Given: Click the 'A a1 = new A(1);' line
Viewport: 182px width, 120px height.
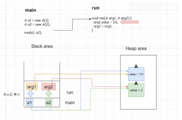Looking at the screenshot, I should point(37,20).
